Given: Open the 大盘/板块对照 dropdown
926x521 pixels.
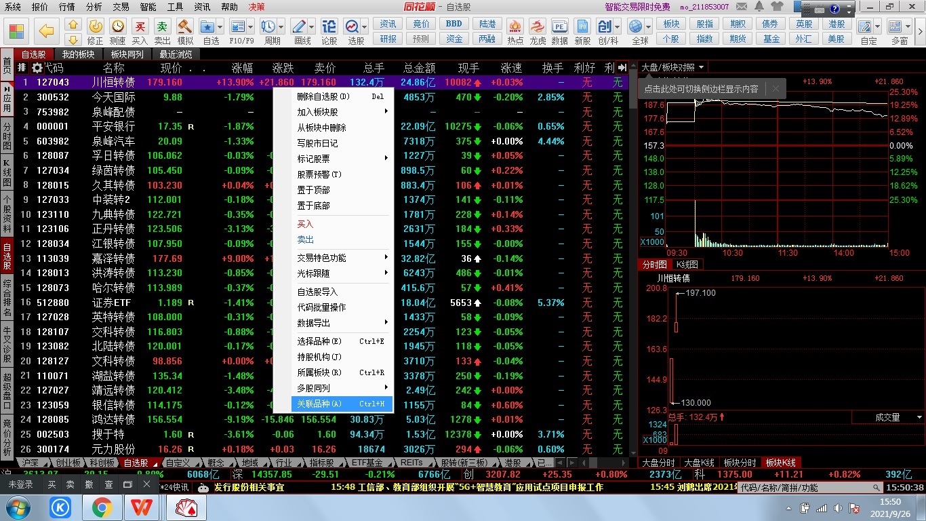Looking at the screenshot, I should click(671, 67).
